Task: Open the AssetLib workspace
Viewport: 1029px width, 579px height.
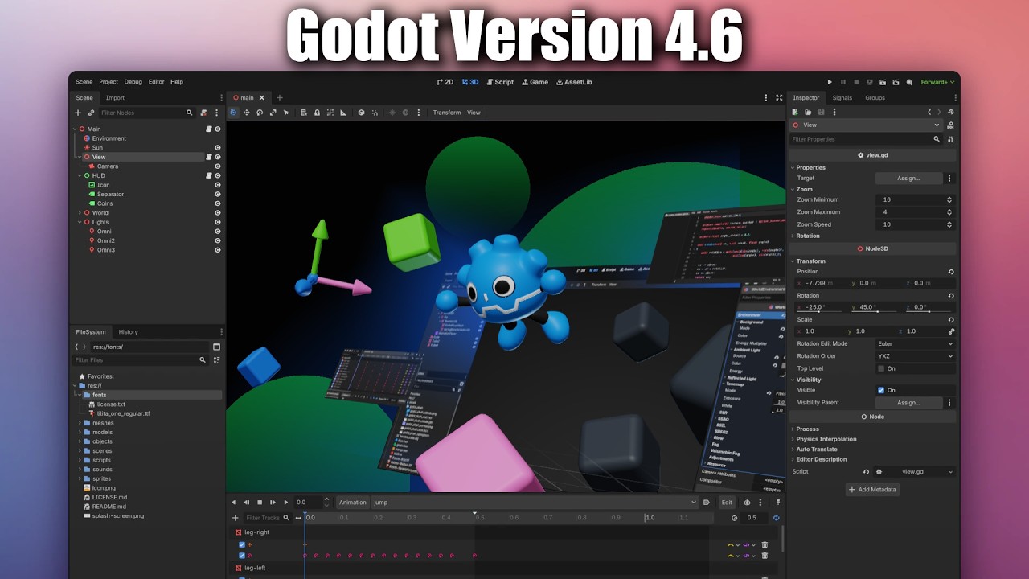Action: tap(574, 82)
